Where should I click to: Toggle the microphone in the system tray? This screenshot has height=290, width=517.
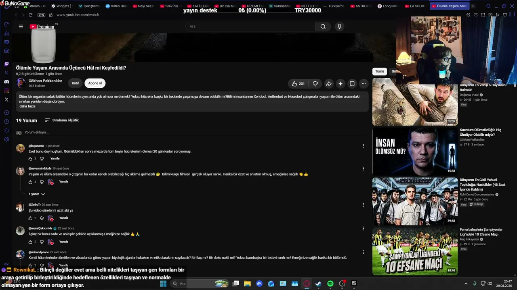(475, 284)
